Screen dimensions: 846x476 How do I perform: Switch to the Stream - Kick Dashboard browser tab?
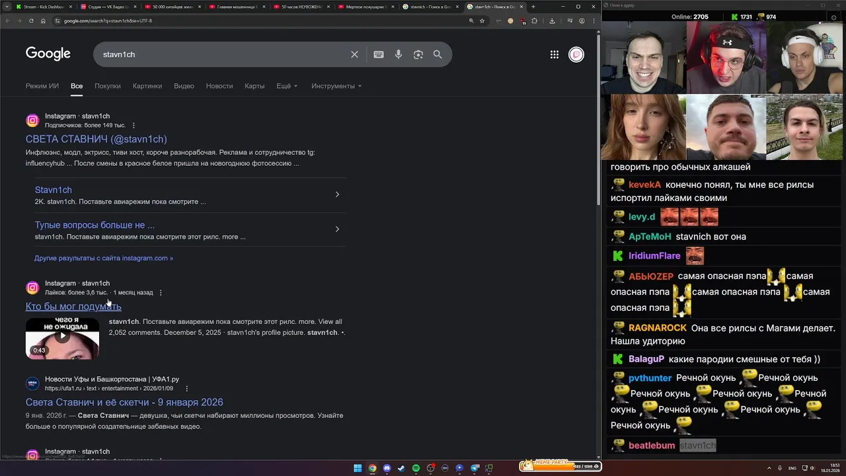44,7
